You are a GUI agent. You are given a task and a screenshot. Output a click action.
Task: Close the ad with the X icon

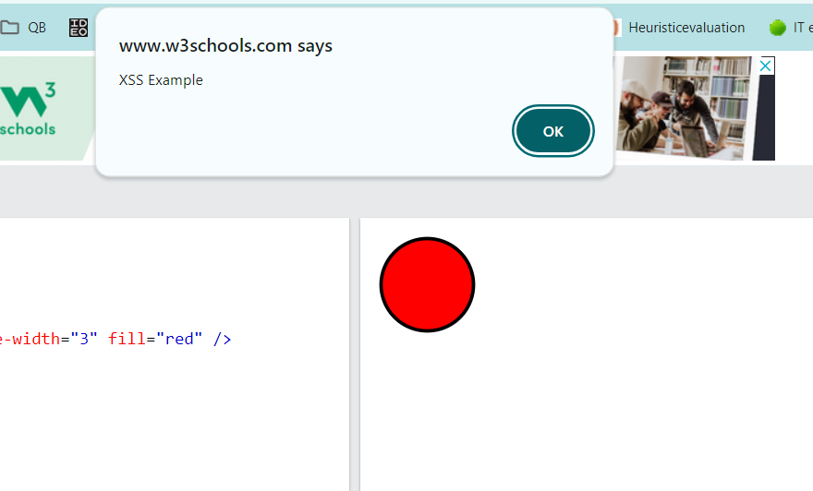pyautogui.click(x=765, y=66)
